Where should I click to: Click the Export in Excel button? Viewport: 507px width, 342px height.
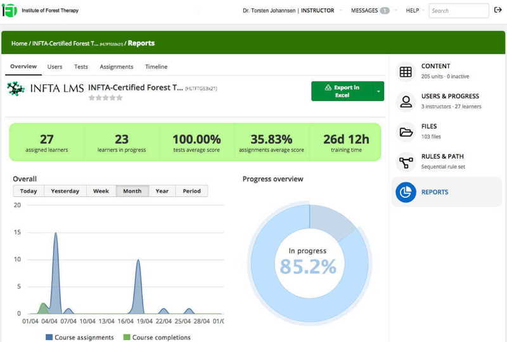[x=342, y=91]
